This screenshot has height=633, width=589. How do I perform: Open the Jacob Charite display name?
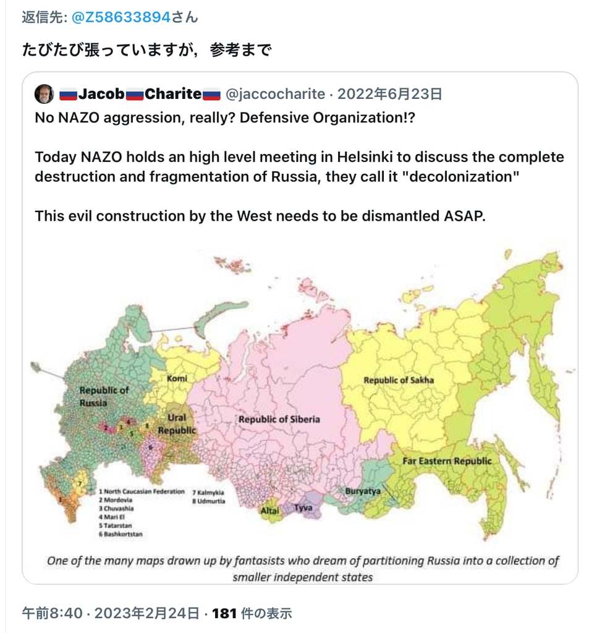140,94
